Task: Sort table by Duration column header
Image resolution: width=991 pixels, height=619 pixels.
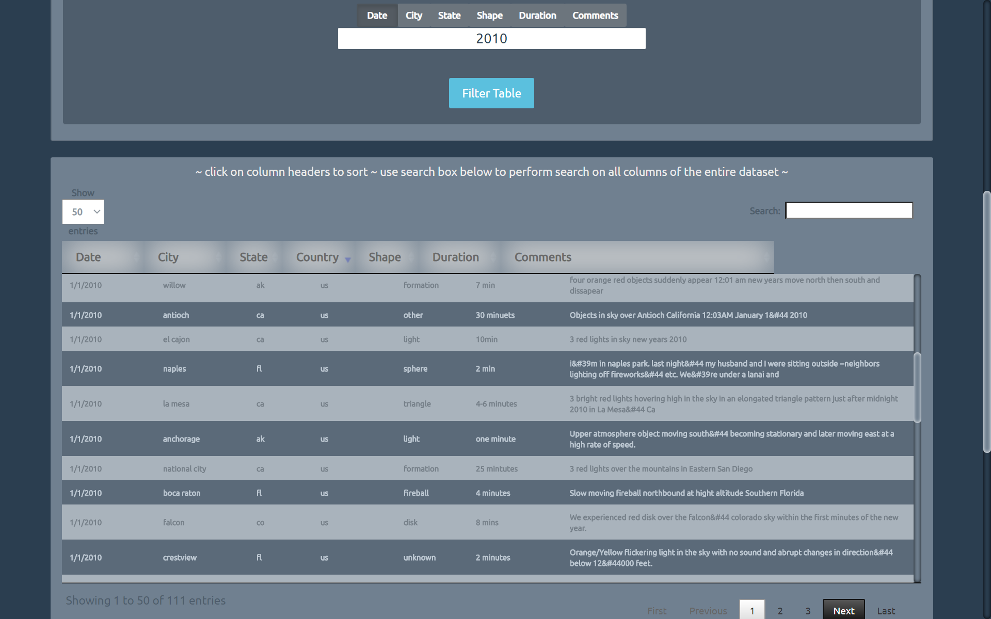Action: (455, 257)
